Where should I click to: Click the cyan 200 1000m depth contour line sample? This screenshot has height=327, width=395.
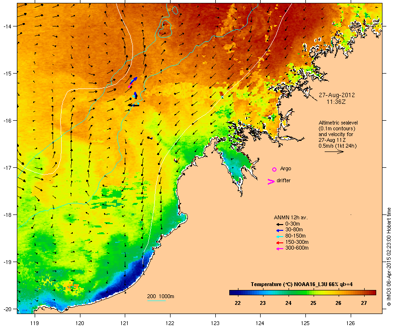tap(156, 301)
